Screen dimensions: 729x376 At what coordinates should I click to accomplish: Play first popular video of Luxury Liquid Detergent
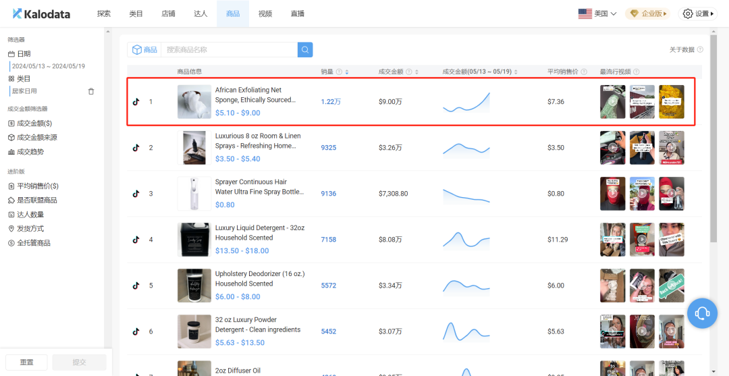click(612, 240)
